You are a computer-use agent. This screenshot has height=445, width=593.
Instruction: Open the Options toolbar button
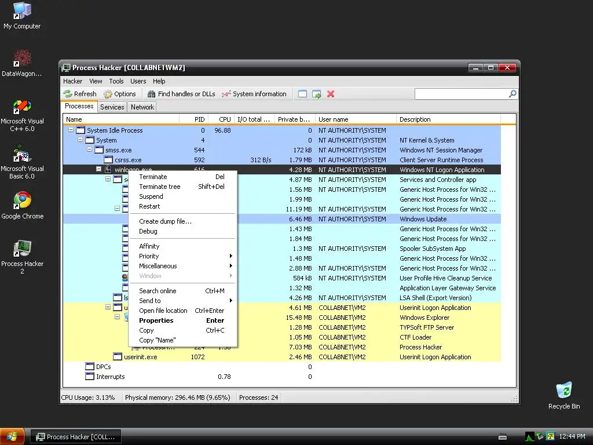tap(119, 94)
